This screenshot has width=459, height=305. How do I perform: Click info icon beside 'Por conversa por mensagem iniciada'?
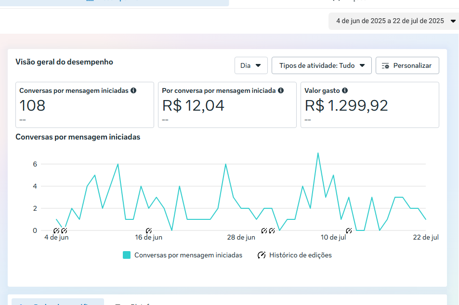click(281, 90)
